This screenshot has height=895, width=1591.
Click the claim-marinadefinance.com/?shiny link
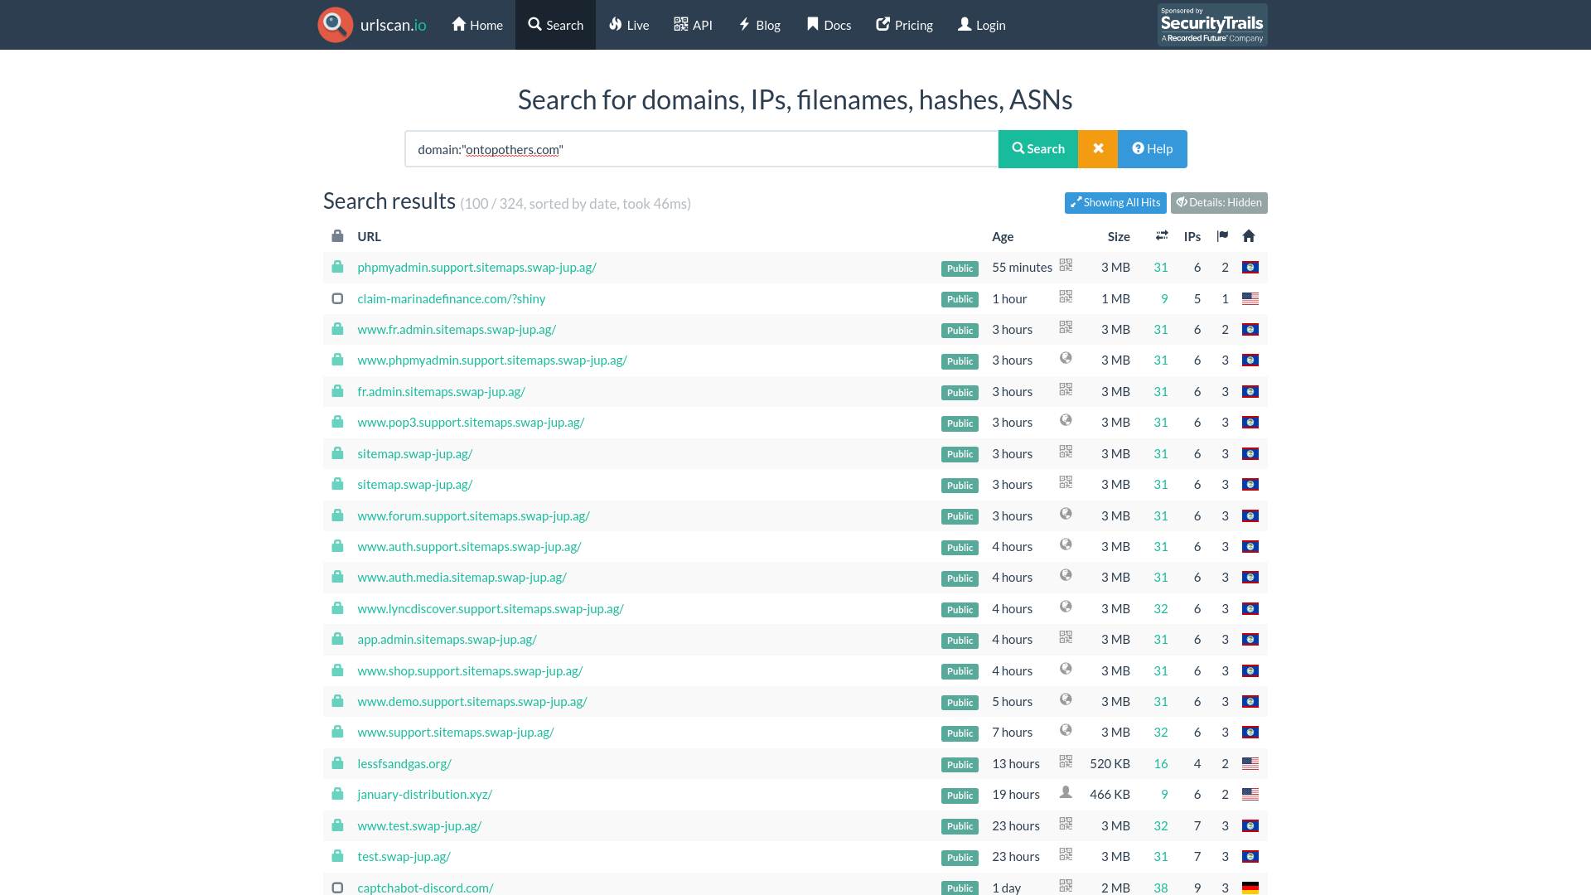(x=450, y=298)
